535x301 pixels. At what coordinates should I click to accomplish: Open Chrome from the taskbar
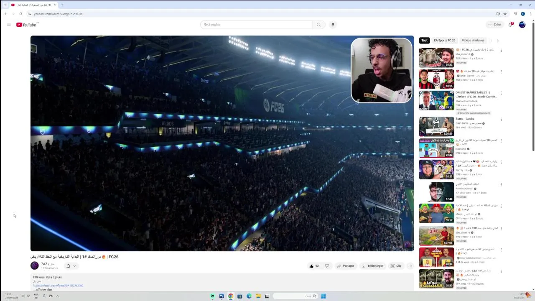pos(230,296)
